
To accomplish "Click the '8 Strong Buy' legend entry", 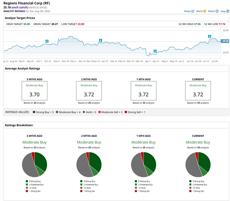I will pyautogui.click(x=33, y=181).
